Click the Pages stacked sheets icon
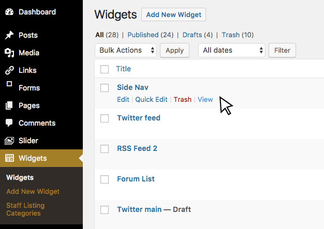 point(9,105)
